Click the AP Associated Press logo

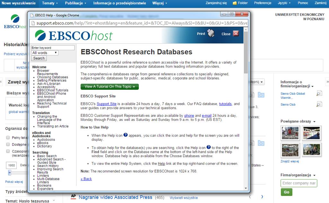[x=73, y=196]
